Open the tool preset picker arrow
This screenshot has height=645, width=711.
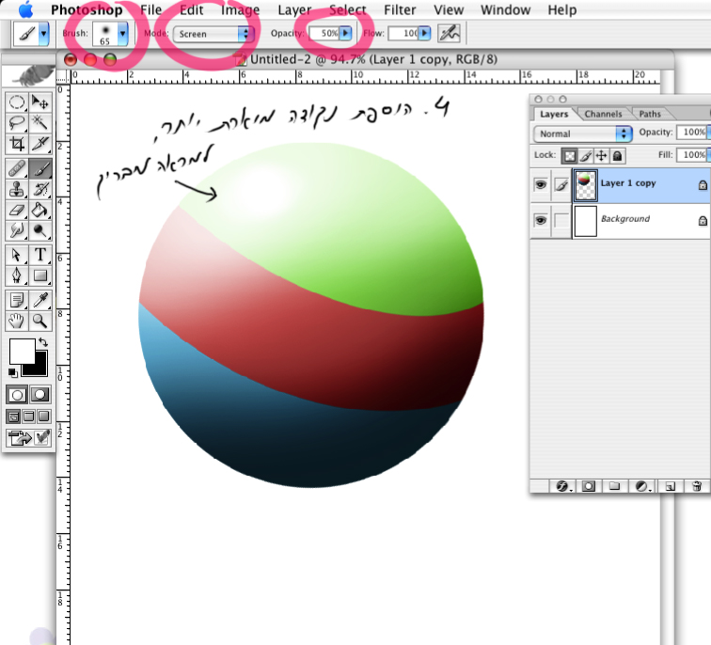click(x=43, y=34)
